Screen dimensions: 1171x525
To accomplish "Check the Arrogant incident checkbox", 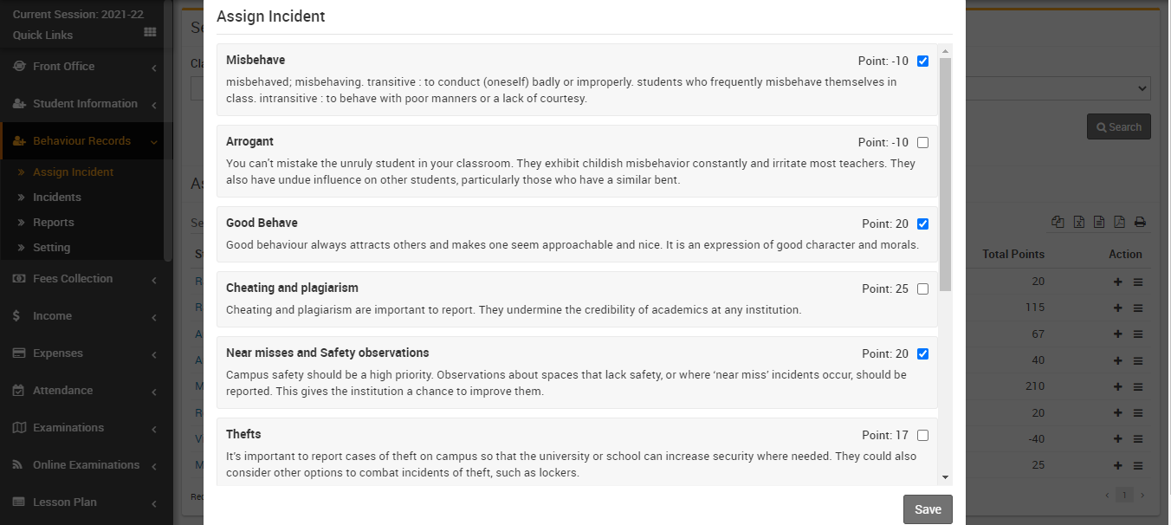I will coord(922,143).
